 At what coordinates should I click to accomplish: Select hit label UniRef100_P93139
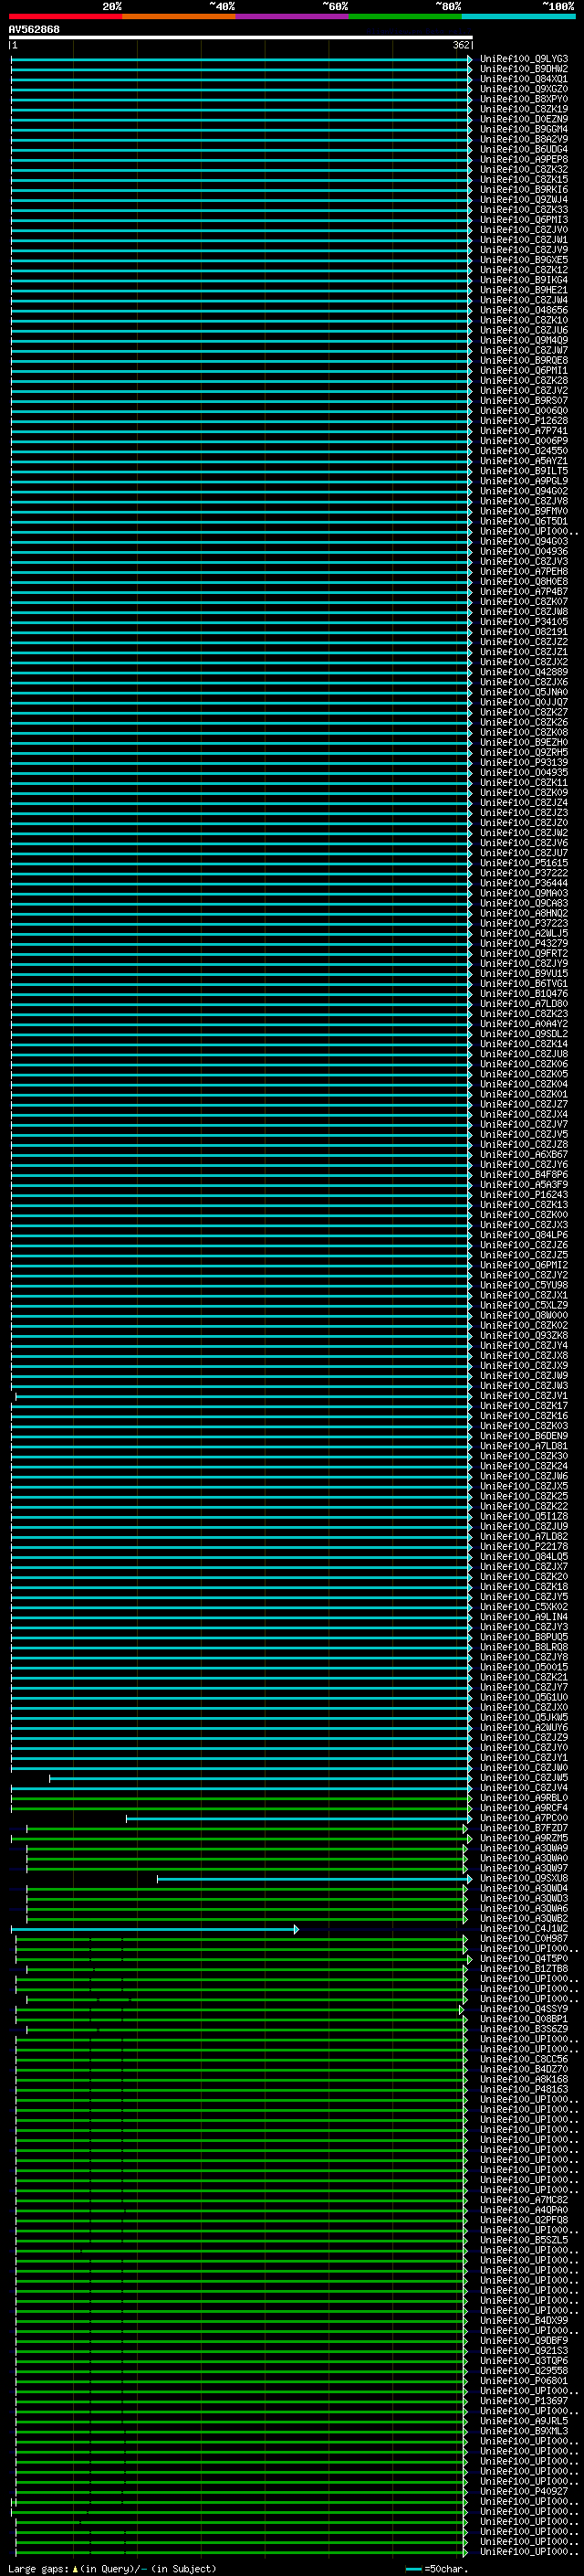(x=524, y=762)
